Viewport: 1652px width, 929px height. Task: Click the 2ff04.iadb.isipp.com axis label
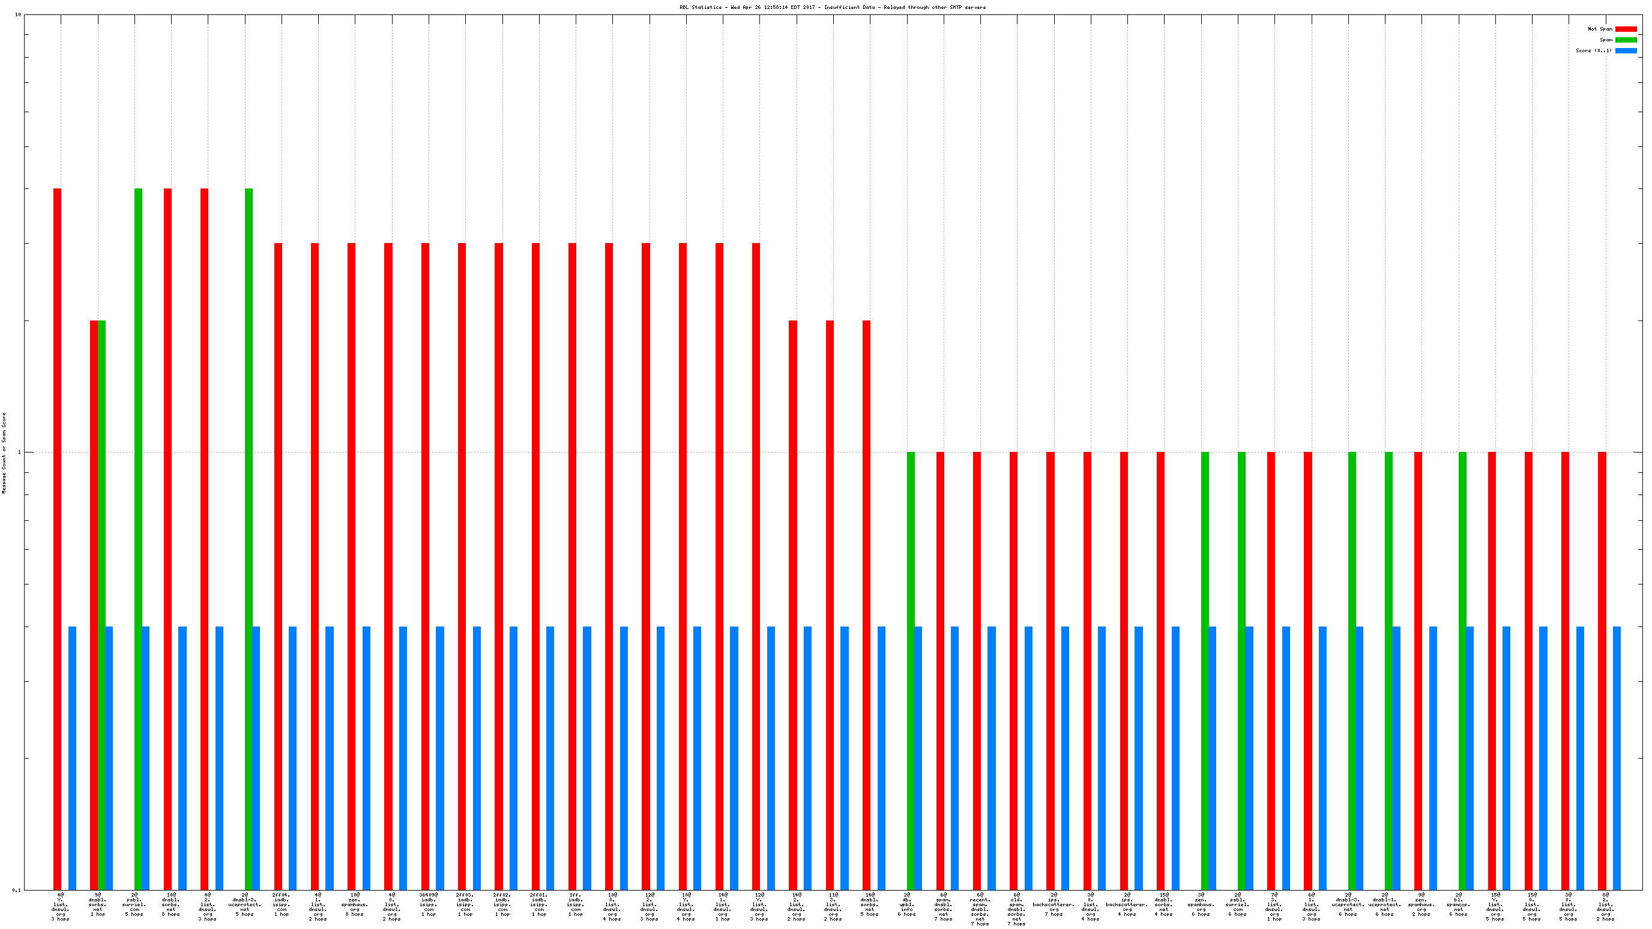click(281, 904)
